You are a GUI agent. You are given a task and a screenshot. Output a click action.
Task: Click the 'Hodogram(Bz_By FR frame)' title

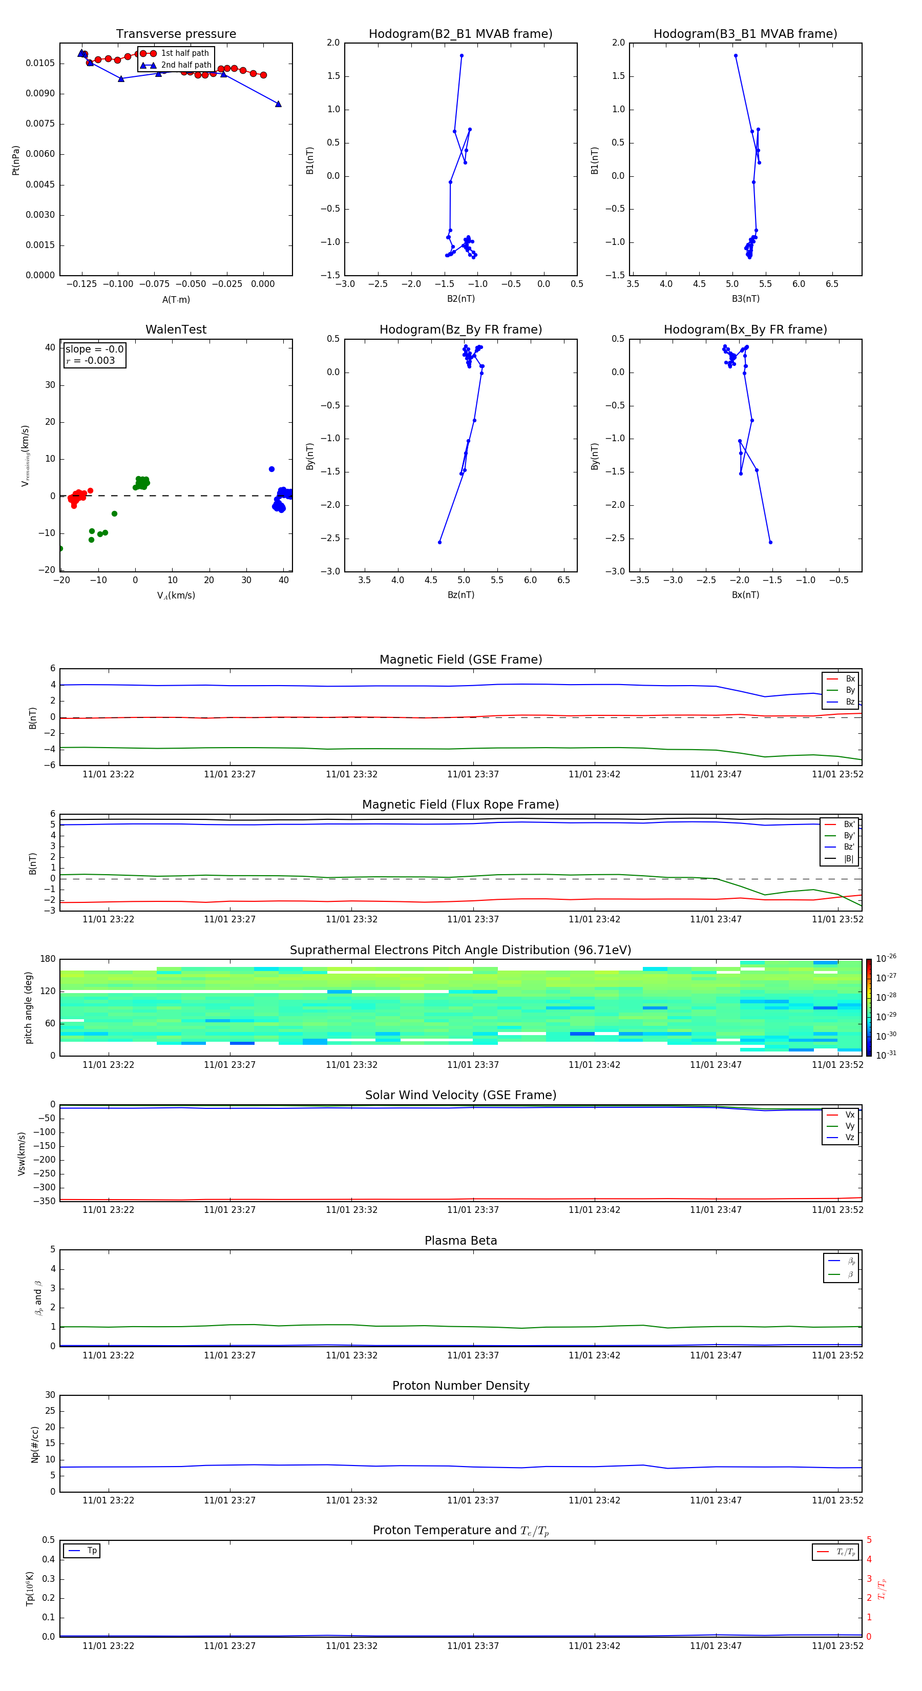tap(460, 329)
